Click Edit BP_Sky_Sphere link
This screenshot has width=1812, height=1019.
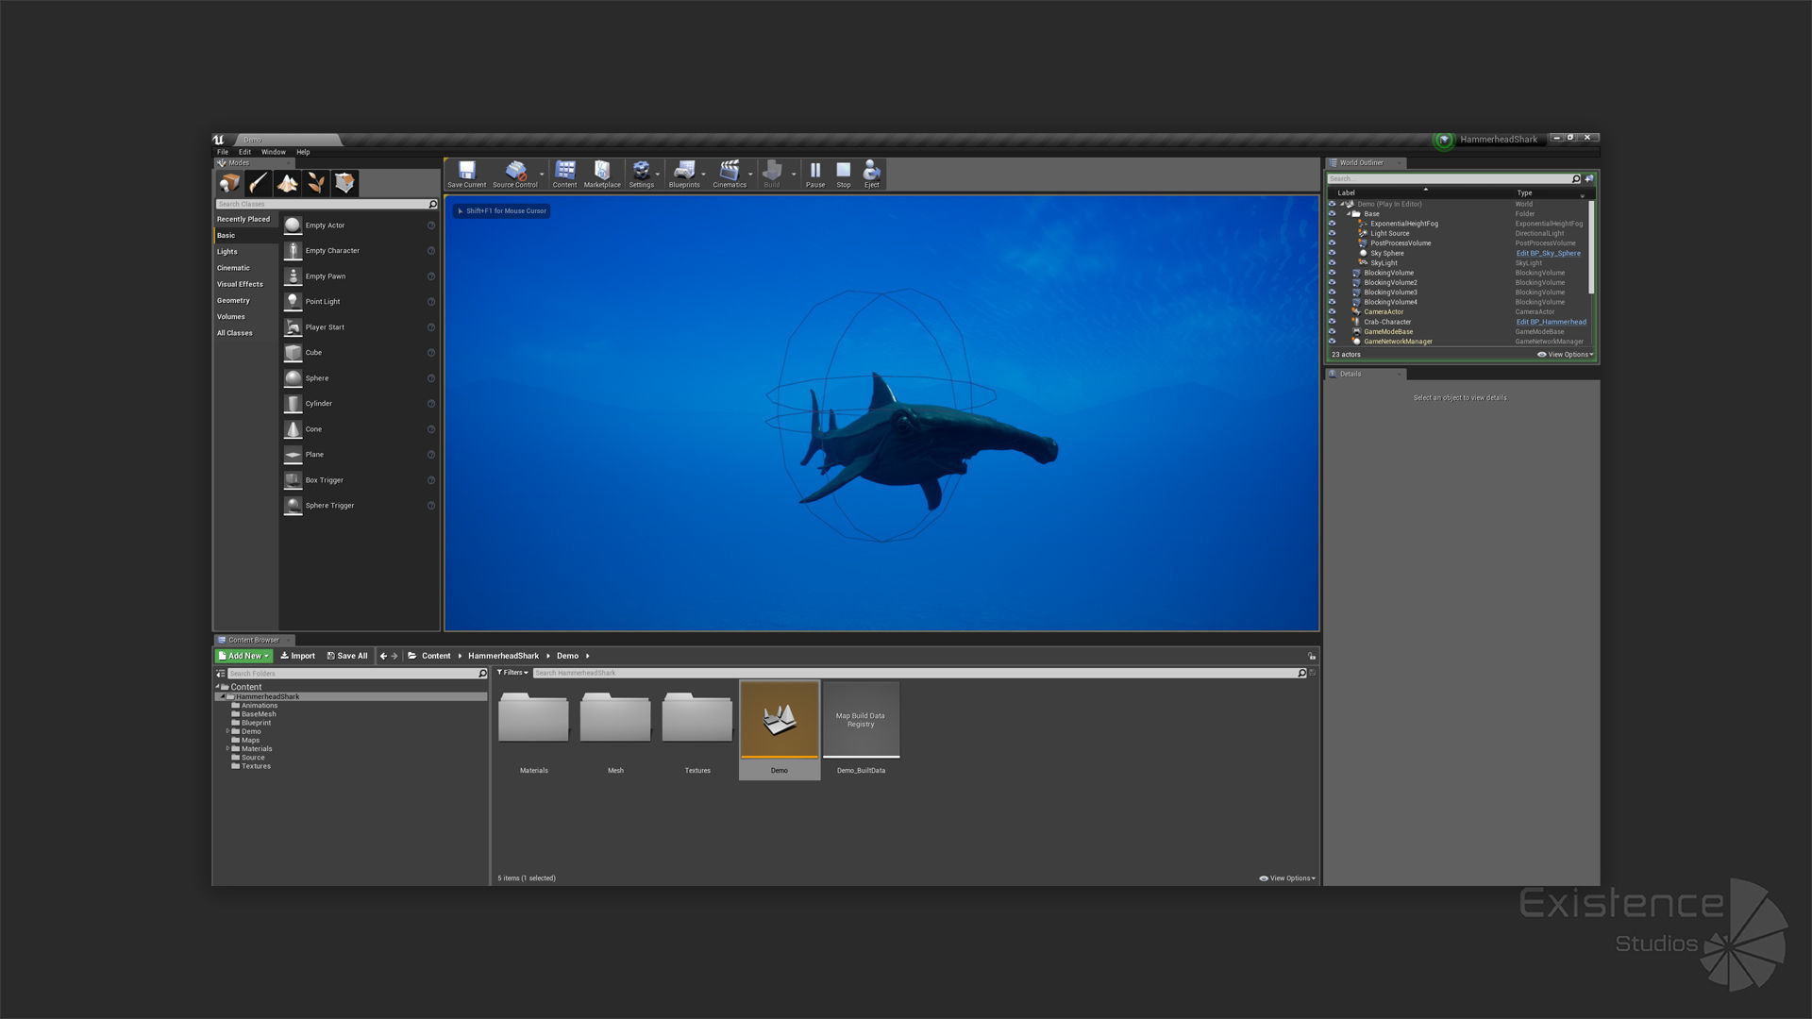click(1548, 253)
